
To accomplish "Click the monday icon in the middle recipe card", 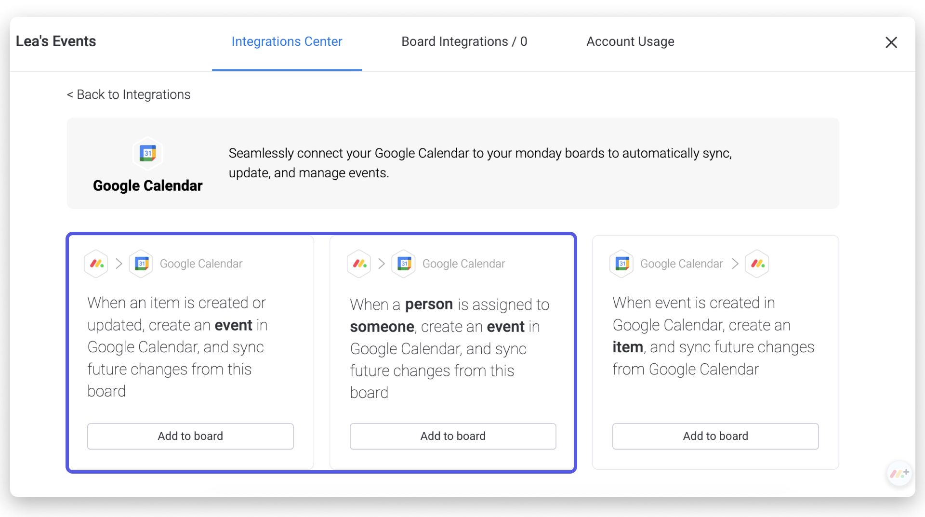I will [358, 264].
